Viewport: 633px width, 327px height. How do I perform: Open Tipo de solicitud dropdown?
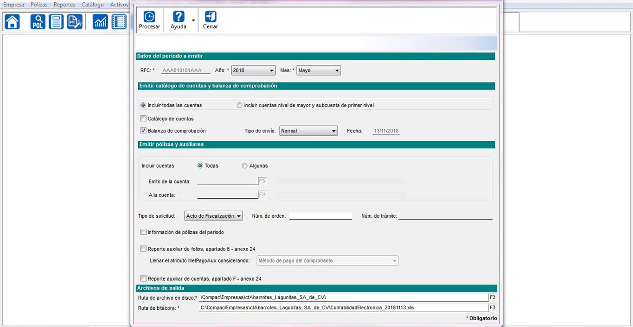click(x=213, y=216)
